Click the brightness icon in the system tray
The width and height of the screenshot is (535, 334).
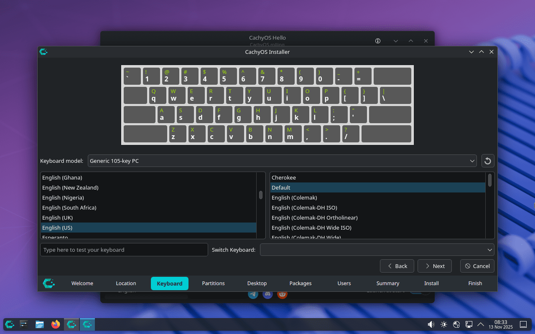click(443, 324)
